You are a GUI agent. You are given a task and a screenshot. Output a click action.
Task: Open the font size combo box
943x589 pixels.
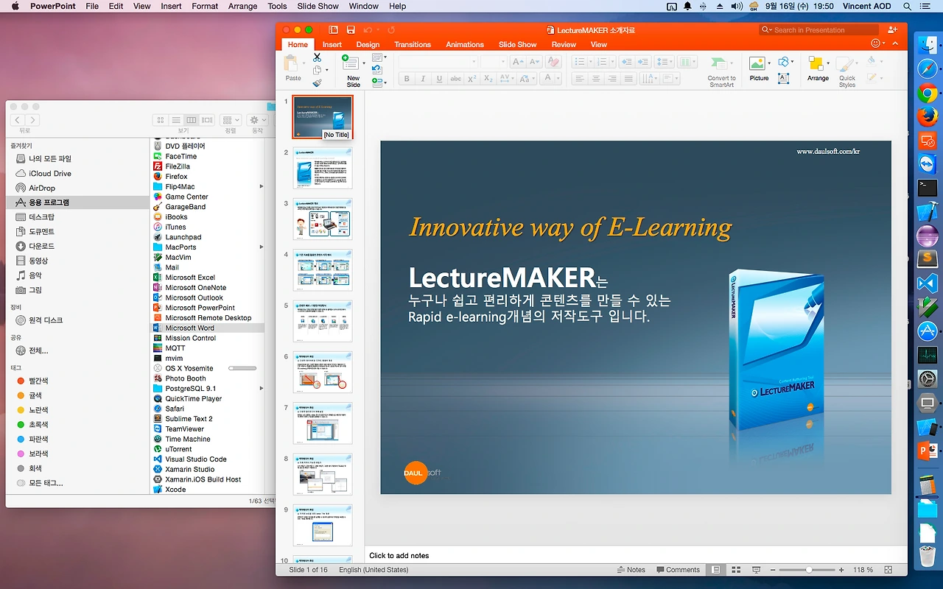click(x=494, y=63)
